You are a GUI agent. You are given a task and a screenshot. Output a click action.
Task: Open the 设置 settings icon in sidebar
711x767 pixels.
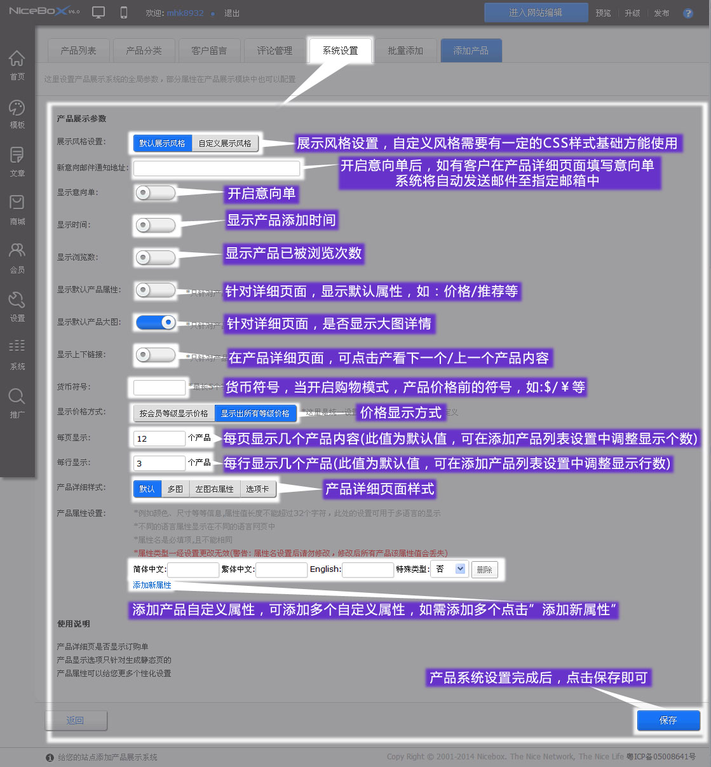[17, 300]
